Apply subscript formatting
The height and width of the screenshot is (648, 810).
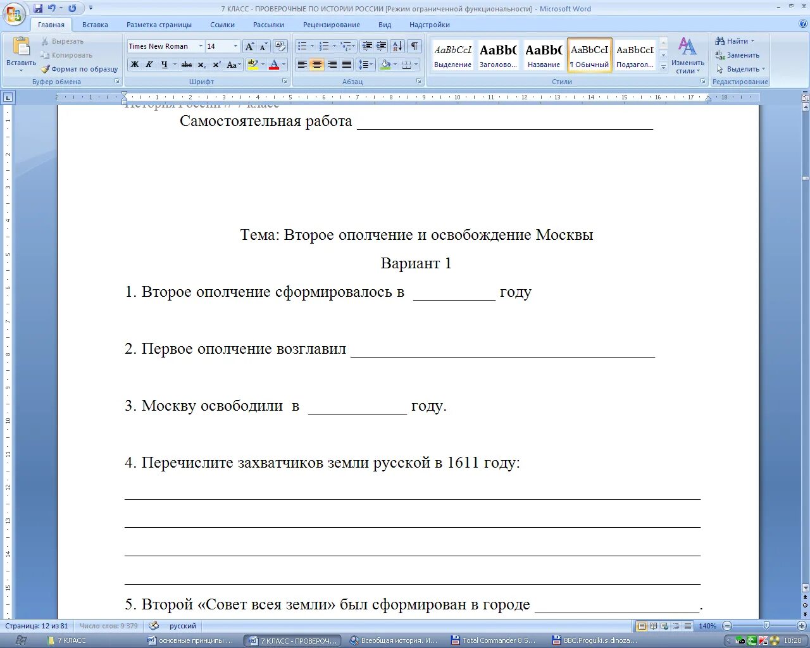[202, 65]
